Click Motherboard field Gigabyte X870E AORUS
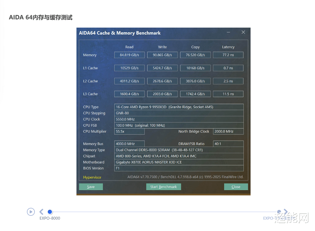 pyautogui.click(x=179, y=162)
